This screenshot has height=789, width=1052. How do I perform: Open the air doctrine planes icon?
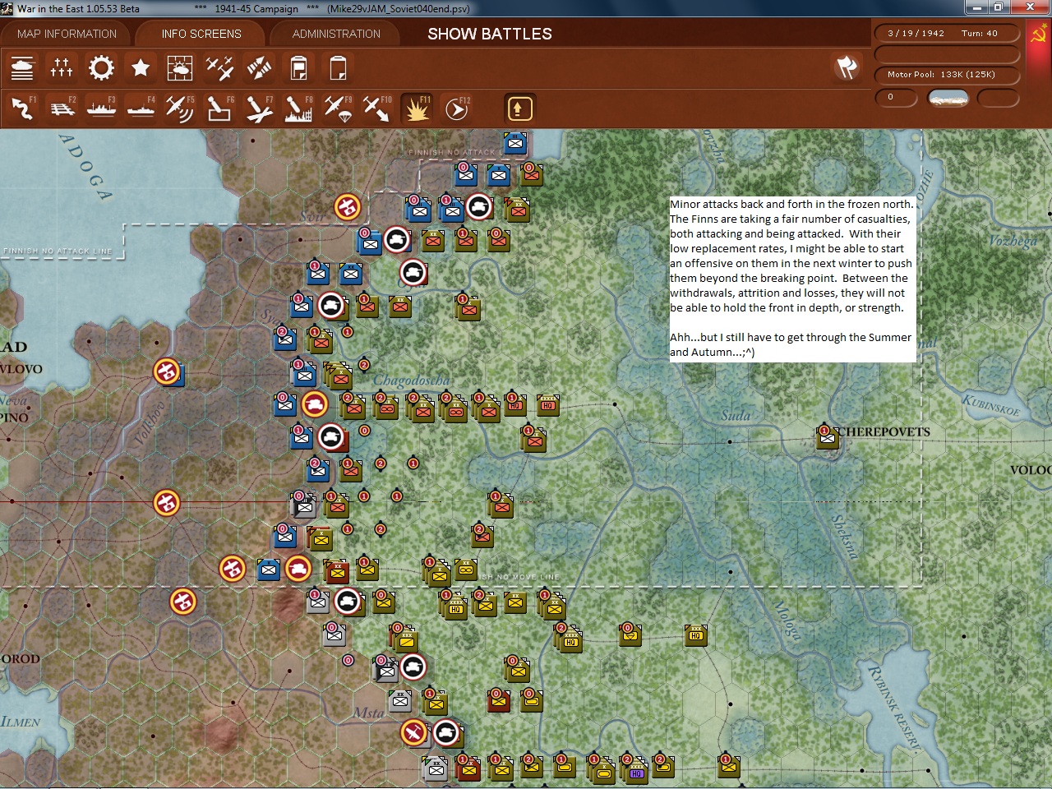point(219,67)
